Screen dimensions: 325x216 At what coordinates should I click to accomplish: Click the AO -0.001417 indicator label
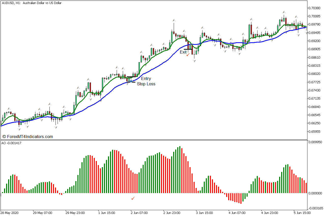pos(11,143)
